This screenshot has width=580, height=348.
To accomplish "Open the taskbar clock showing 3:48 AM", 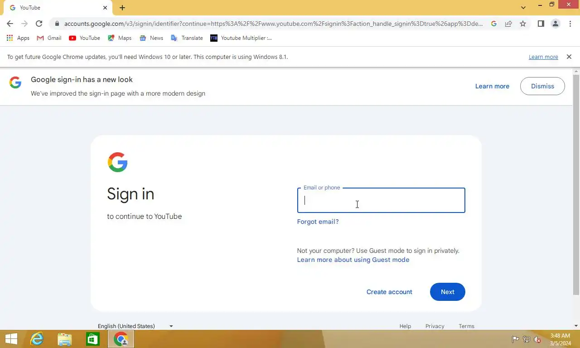I will (560, 339).
